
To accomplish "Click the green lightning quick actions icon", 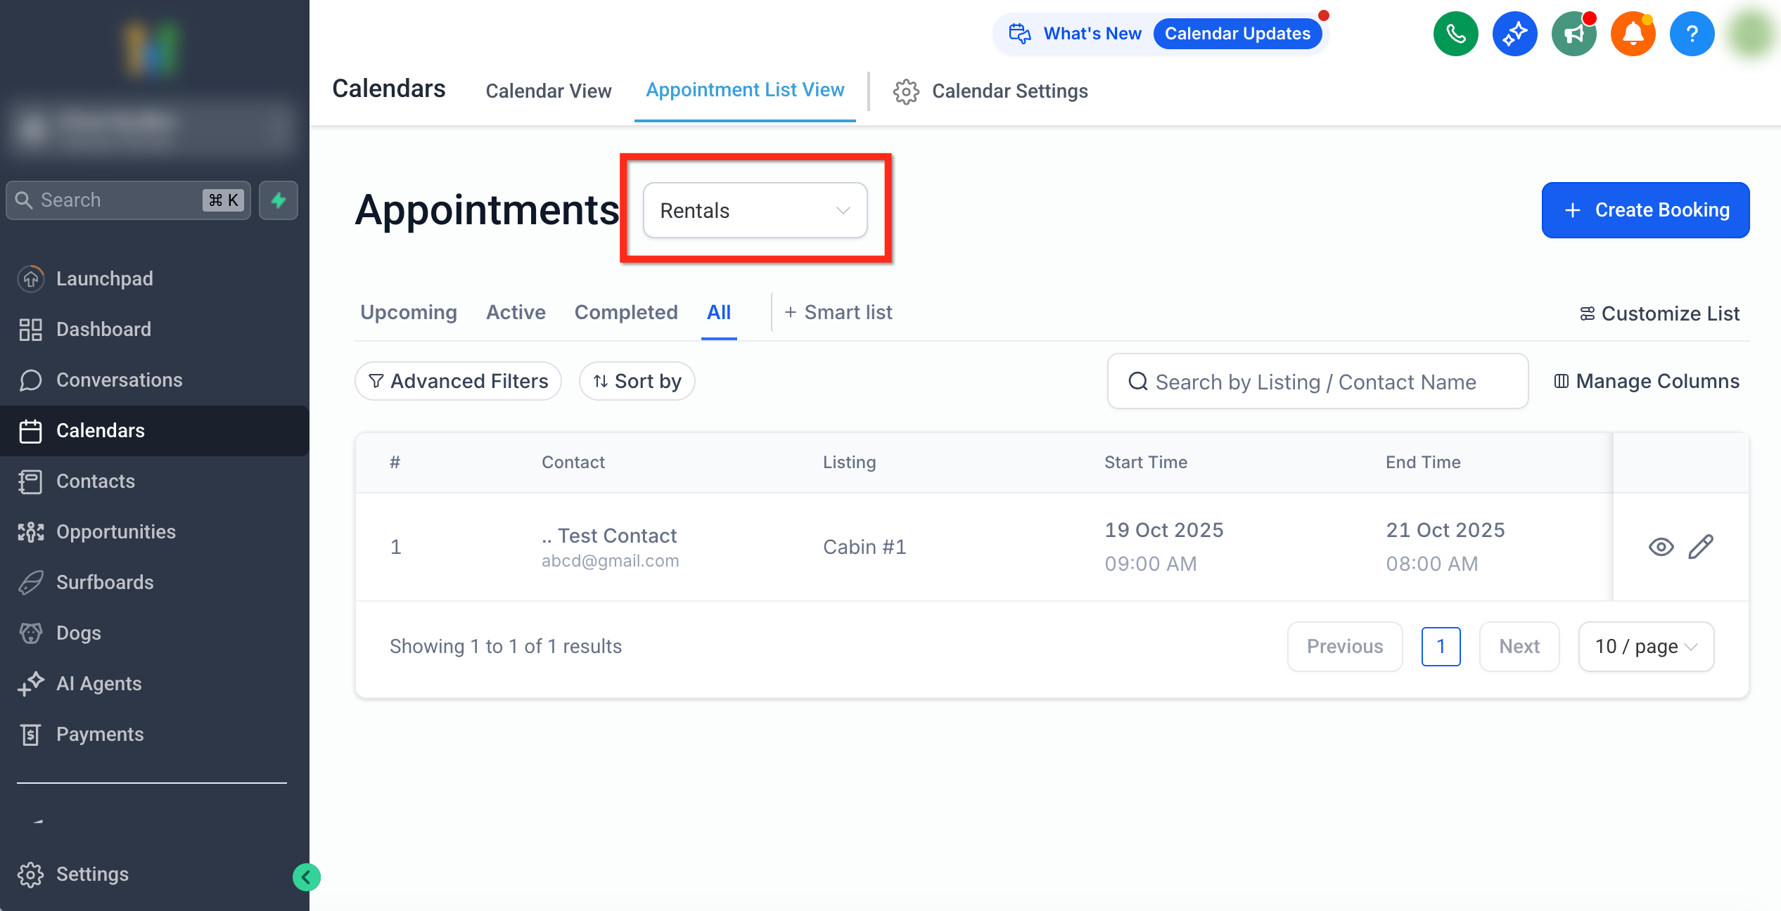I will [x=279, y=200].
